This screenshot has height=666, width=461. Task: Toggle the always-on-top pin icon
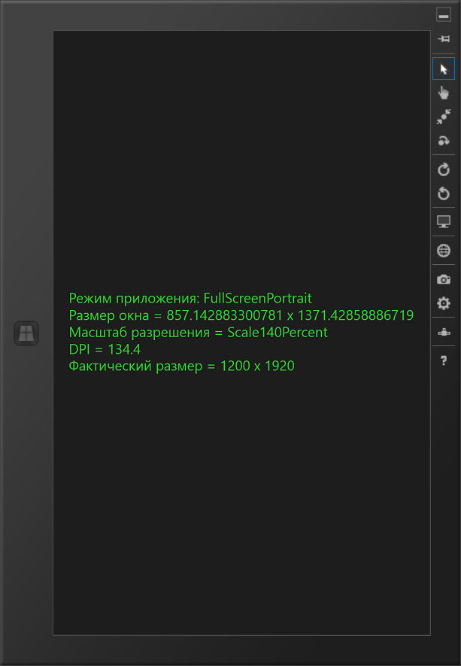444,39
